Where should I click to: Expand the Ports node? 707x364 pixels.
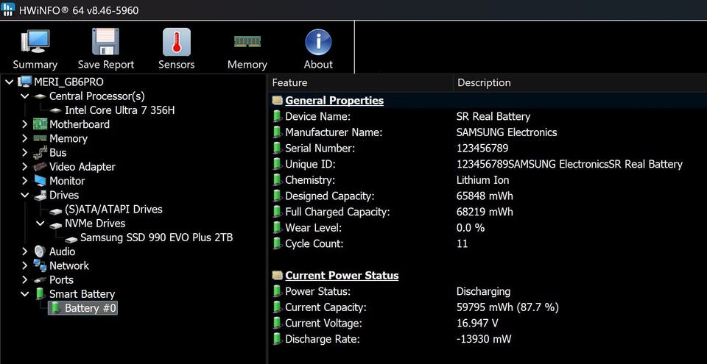point(25,279)
